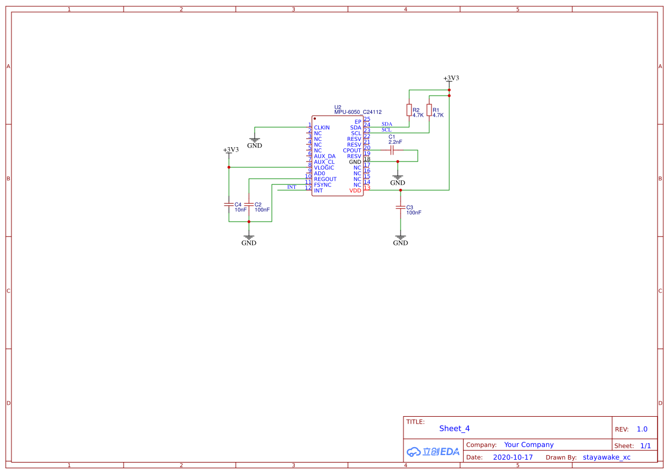
Task: Select the R1 resistor symbol
Action: (x=429, y=110)
